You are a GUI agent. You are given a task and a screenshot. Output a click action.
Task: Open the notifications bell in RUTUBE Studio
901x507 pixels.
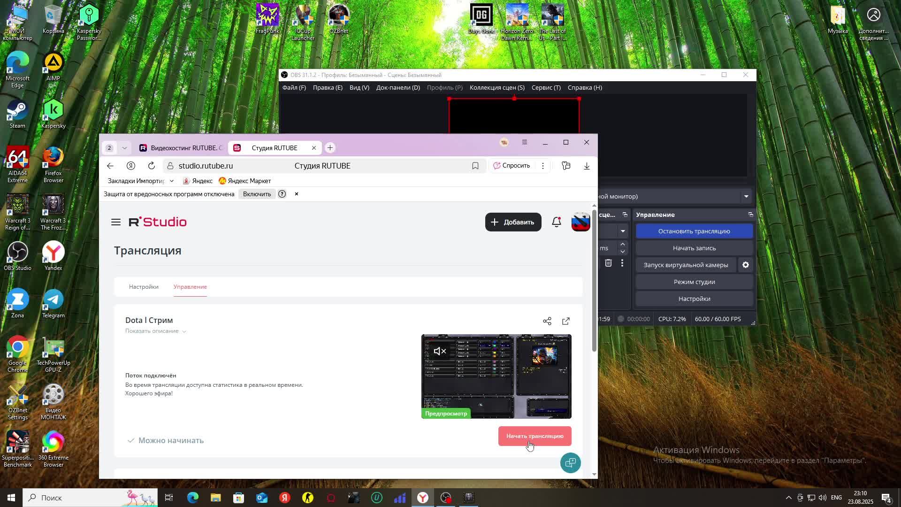point(556,222)
